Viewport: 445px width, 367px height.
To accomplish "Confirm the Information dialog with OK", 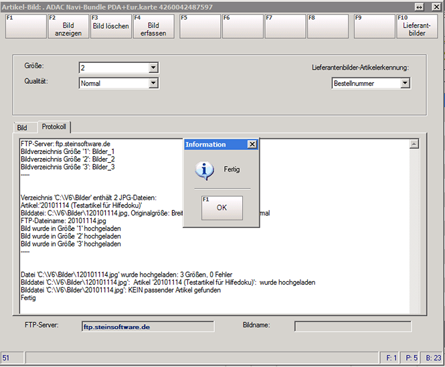I will tap(221, 208).
